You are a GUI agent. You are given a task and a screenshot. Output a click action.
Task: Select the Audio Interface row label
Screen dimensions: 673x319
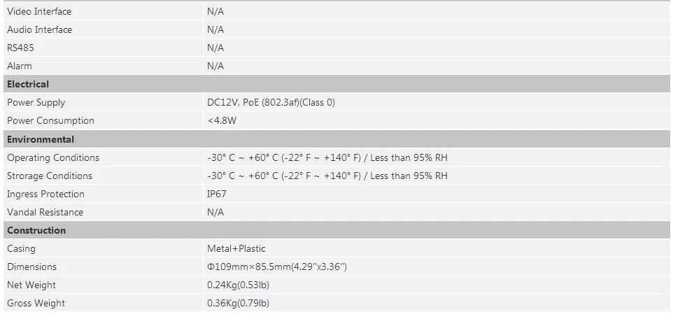[39, 29]
